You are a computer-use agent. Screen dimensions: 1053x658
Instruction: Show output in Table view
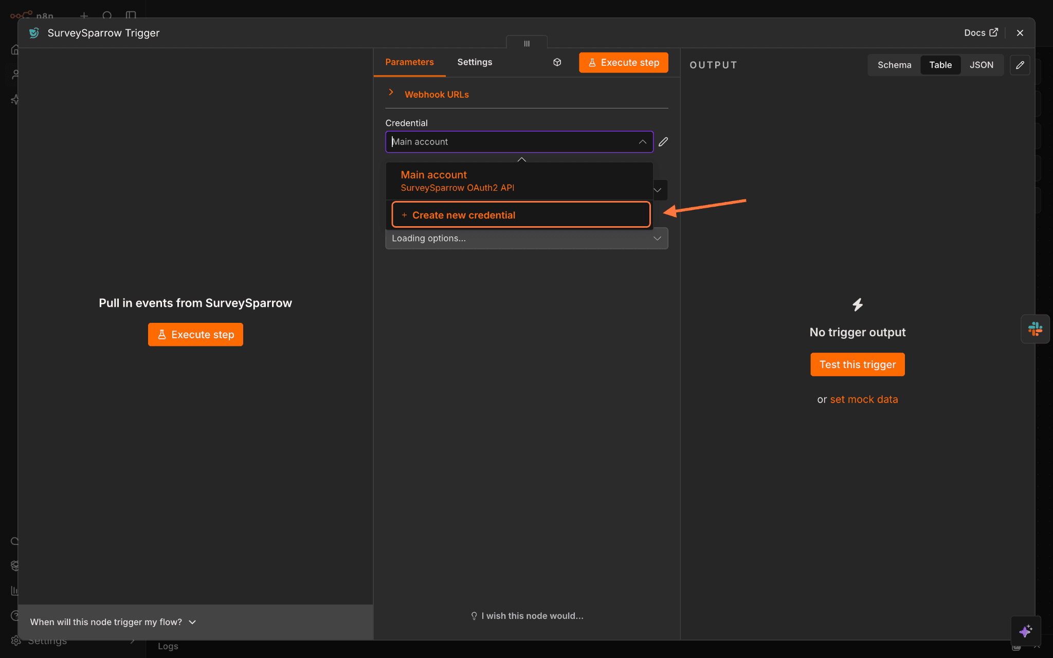pyautogui.click(x=940, y=65)
